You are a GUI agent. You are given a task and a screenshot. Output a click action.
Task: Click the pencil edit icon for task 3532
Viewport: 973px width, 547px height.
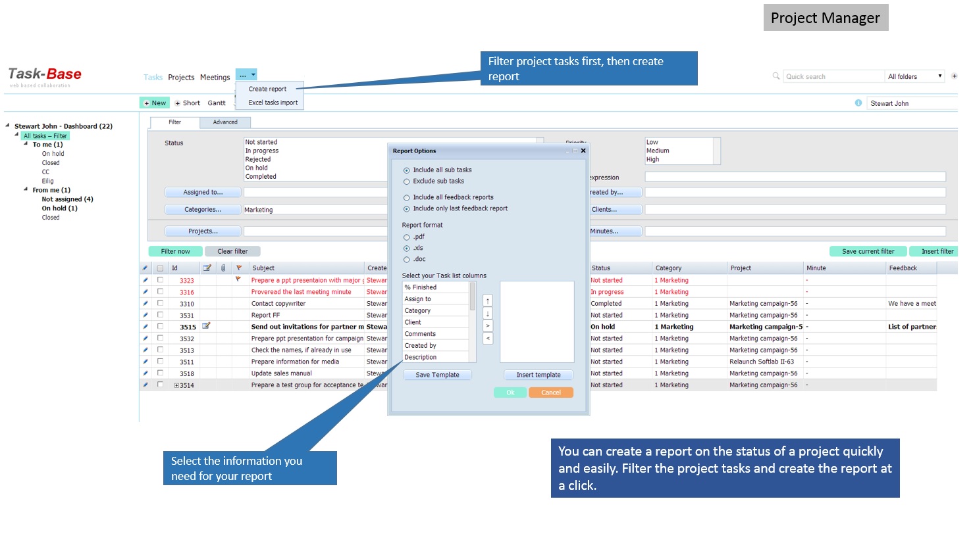pos(145,339)
